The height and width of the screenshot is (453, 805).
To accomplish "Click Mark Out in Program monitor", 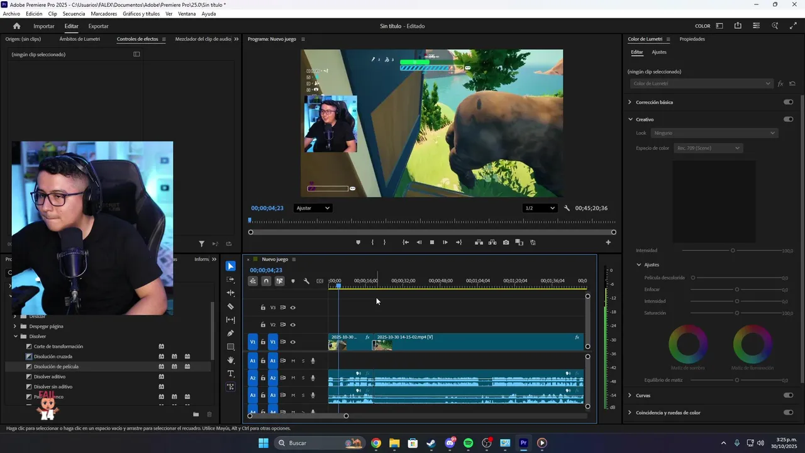I will pos(385,242).
